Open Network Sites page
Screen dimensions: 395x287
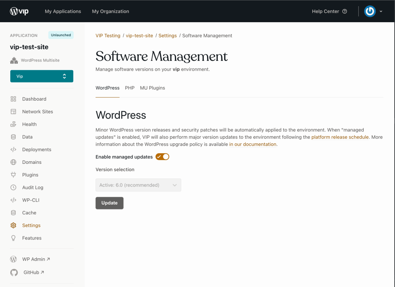37,112
